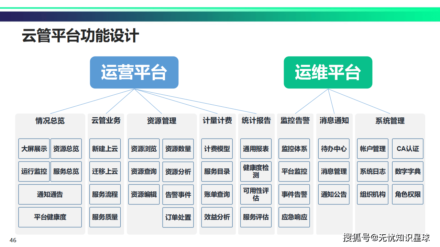Screen dimensions: 440x247
Task: Choose the 新建上云 item
Action: click(x=105, y=149)
